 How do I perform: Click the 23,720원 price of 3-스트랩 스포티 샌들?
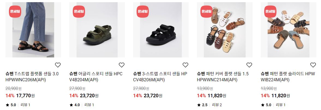[x=153, y=96]
